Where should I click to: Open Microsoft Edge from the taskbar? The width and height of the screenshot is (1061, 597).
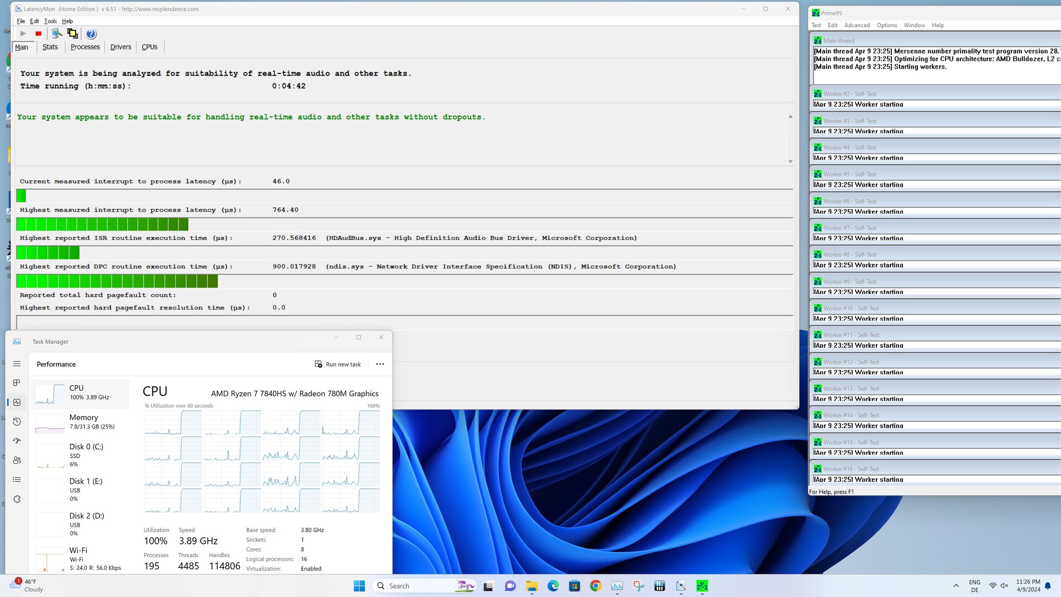[553, 586]
